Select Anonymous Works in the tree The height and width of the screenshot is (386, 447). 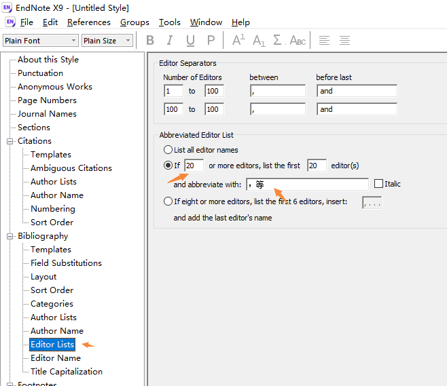(55, 87)
